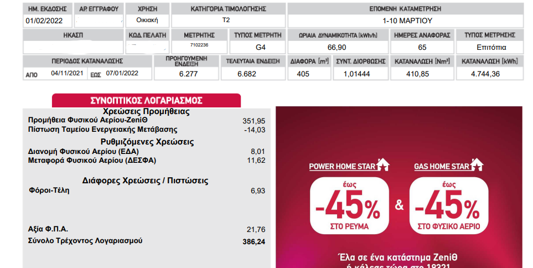Click the Gas Home Star house icon

[x=477, y=164]
